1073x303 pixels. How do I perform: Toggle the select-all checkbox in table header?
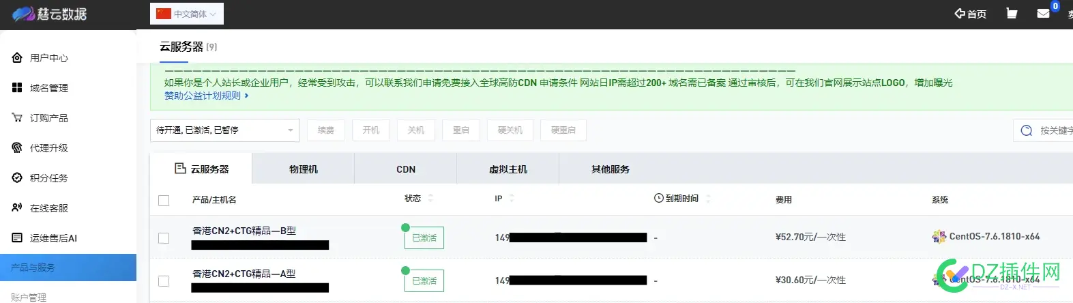point(164,201)
